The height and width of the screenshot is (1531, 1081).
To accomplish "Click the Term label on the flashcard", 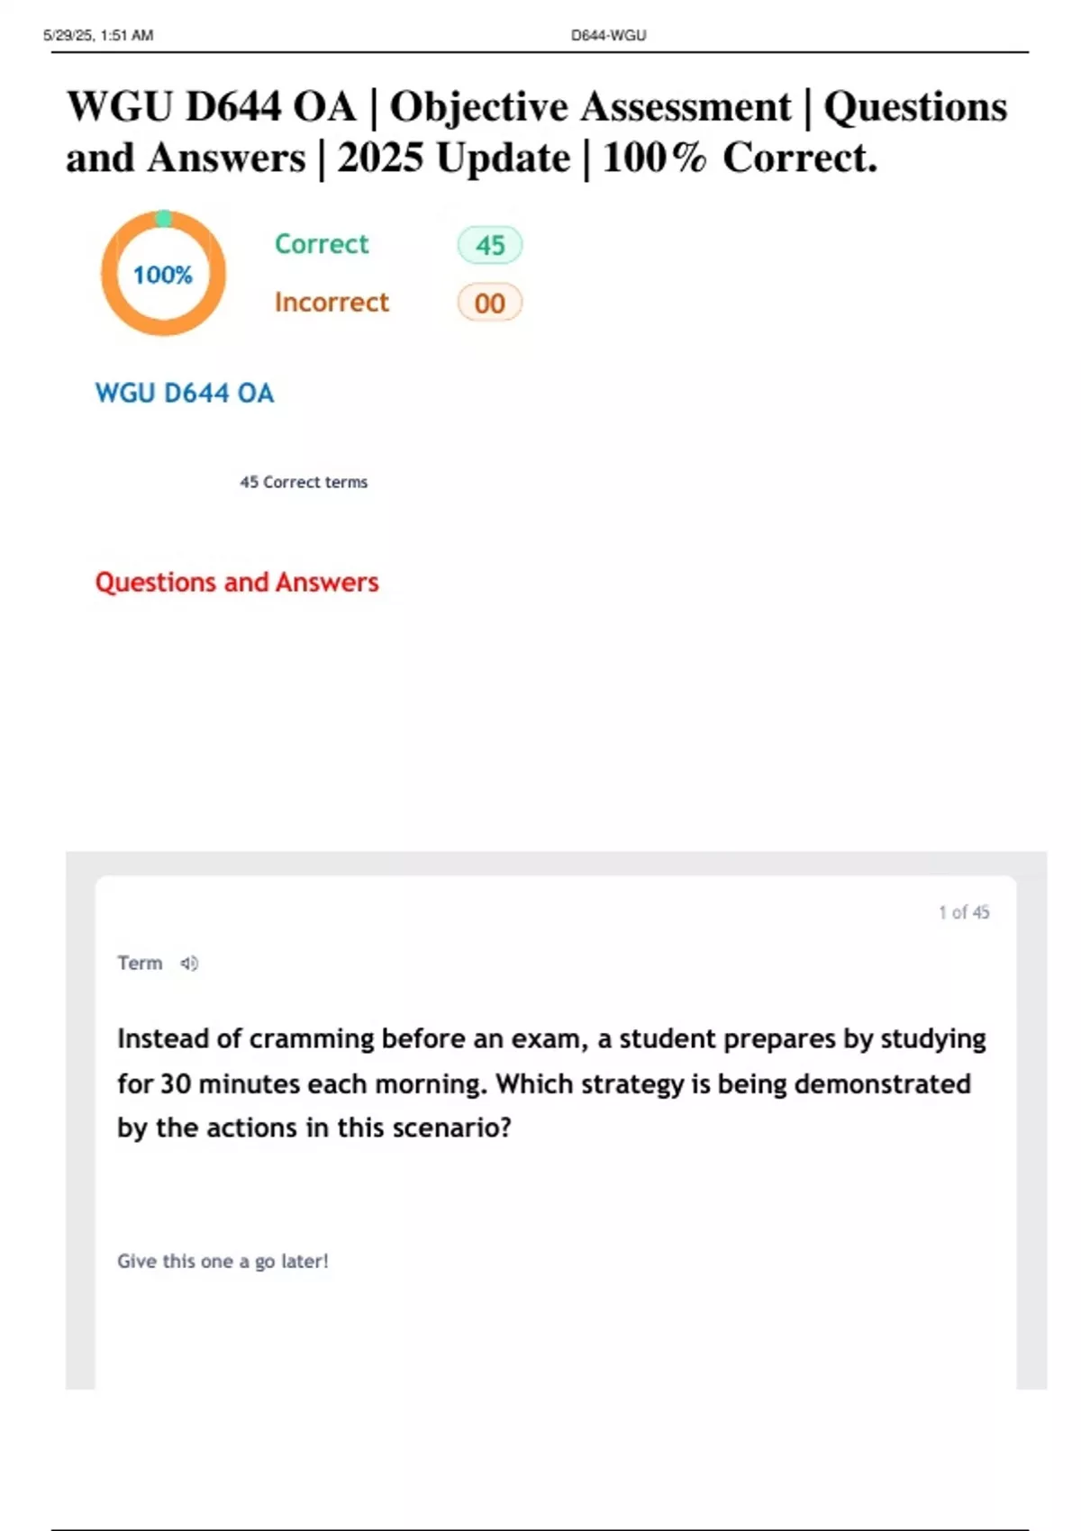I will (x=140, y=963).
